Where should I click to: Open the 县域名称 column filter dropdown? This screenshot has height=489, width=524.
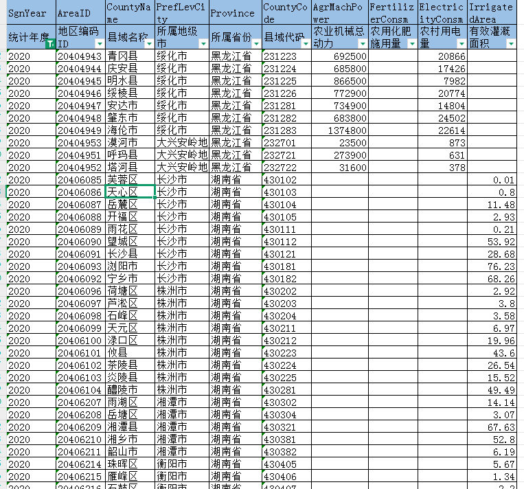coord(149,43)
